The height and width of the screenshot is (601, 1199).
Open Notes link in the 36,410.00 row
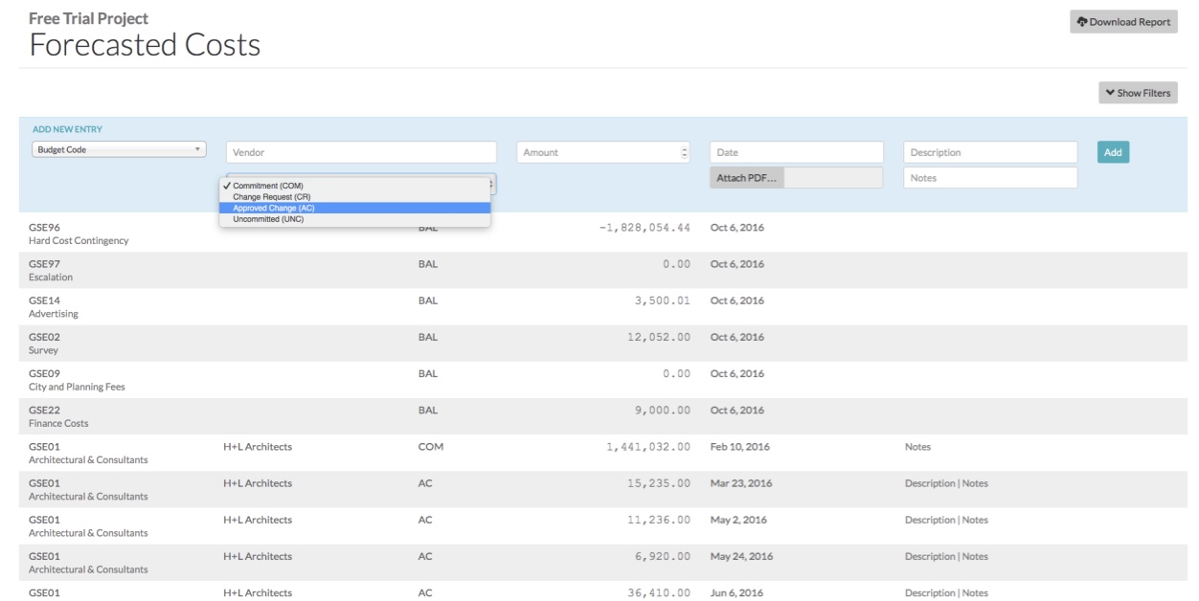pyautogui.click(x=975, y=592)
